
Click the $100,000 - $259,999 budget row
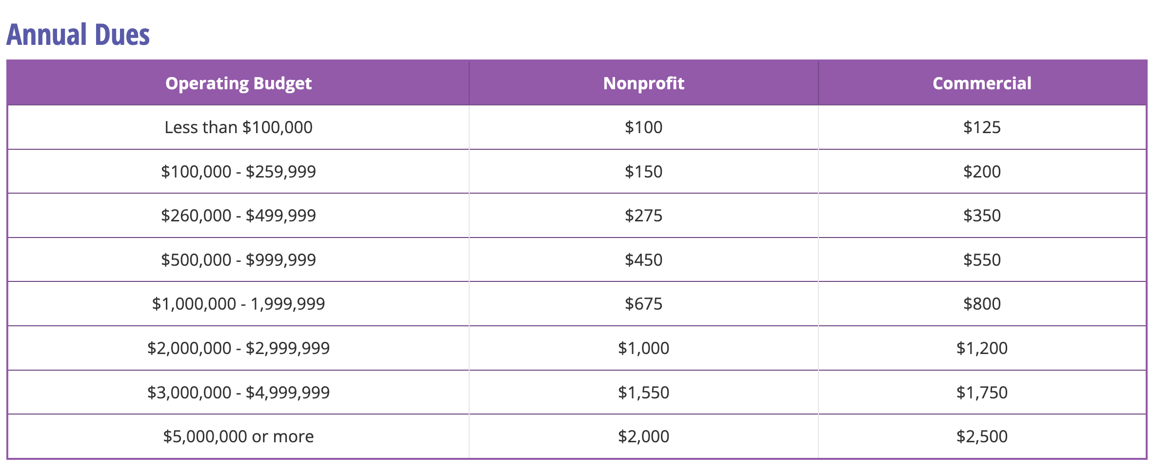238,172
